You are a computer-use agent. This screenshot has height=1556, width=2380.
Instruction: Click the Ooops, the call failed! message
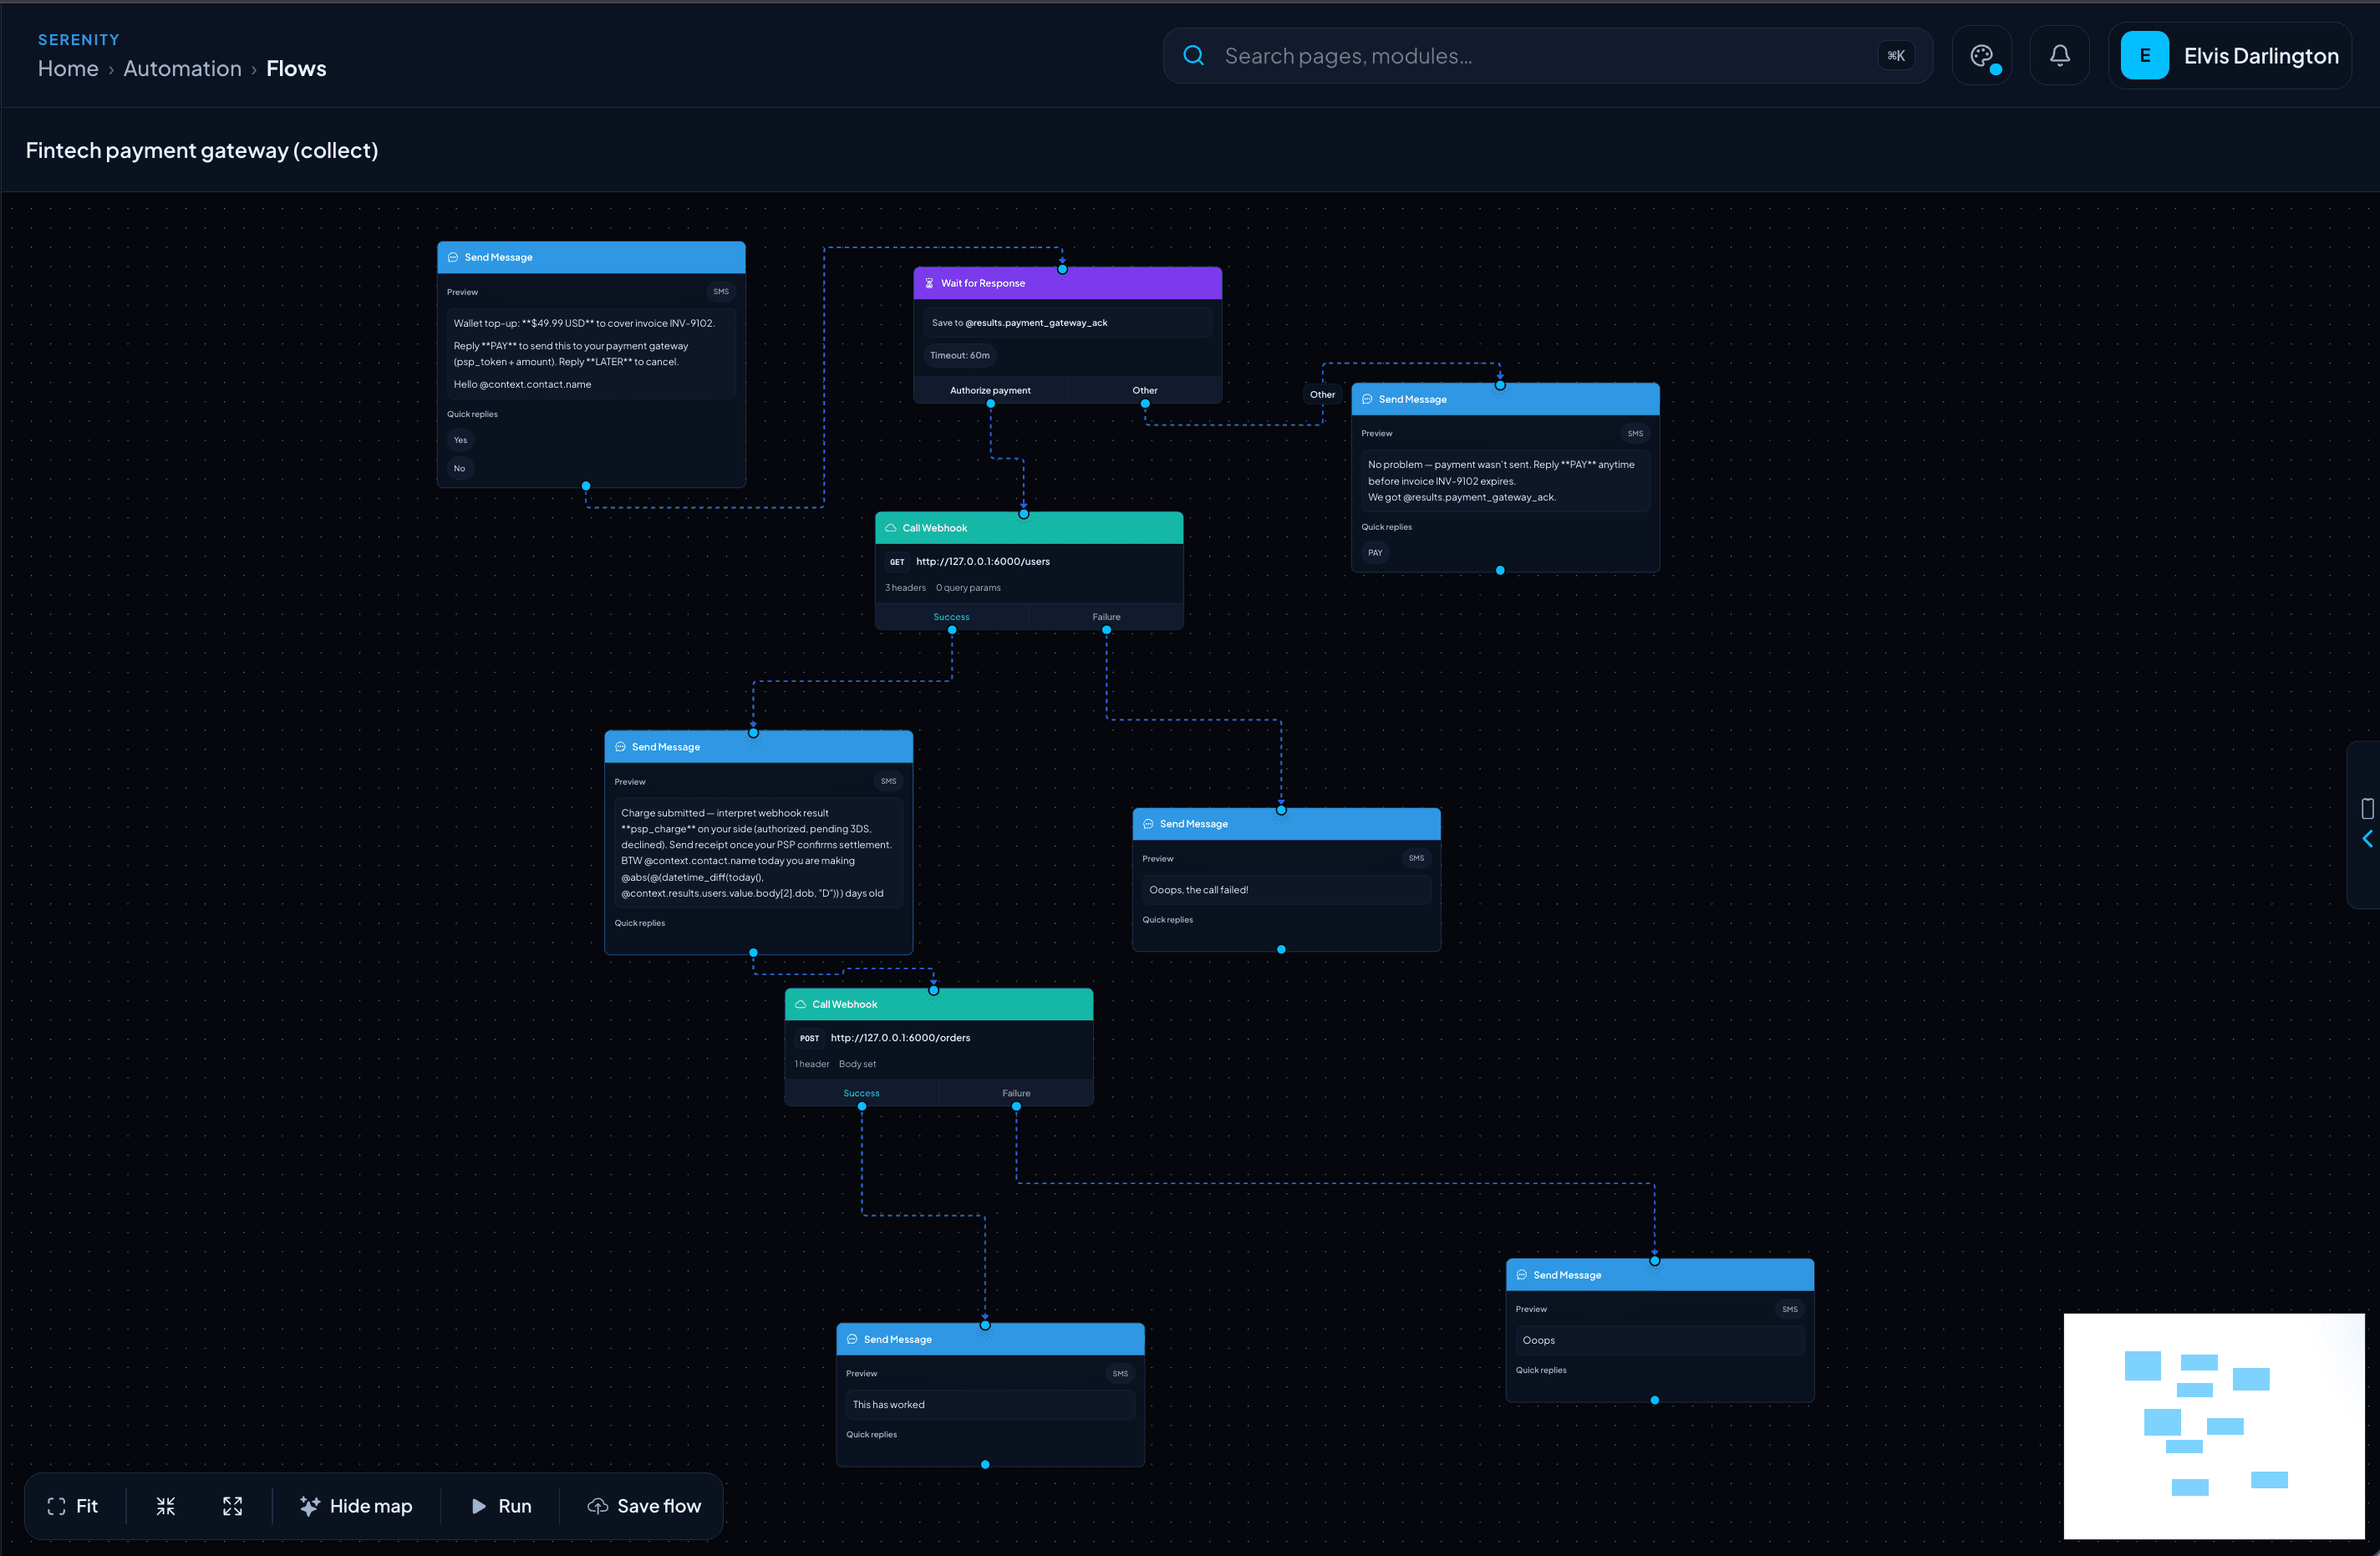(1198, 889)
